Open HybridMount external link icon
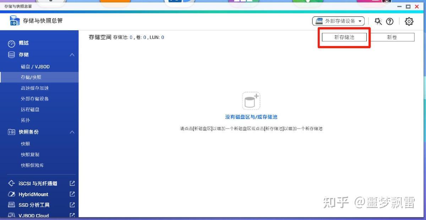The width and height of the screenshot is (426, 220). pos(72,194)
